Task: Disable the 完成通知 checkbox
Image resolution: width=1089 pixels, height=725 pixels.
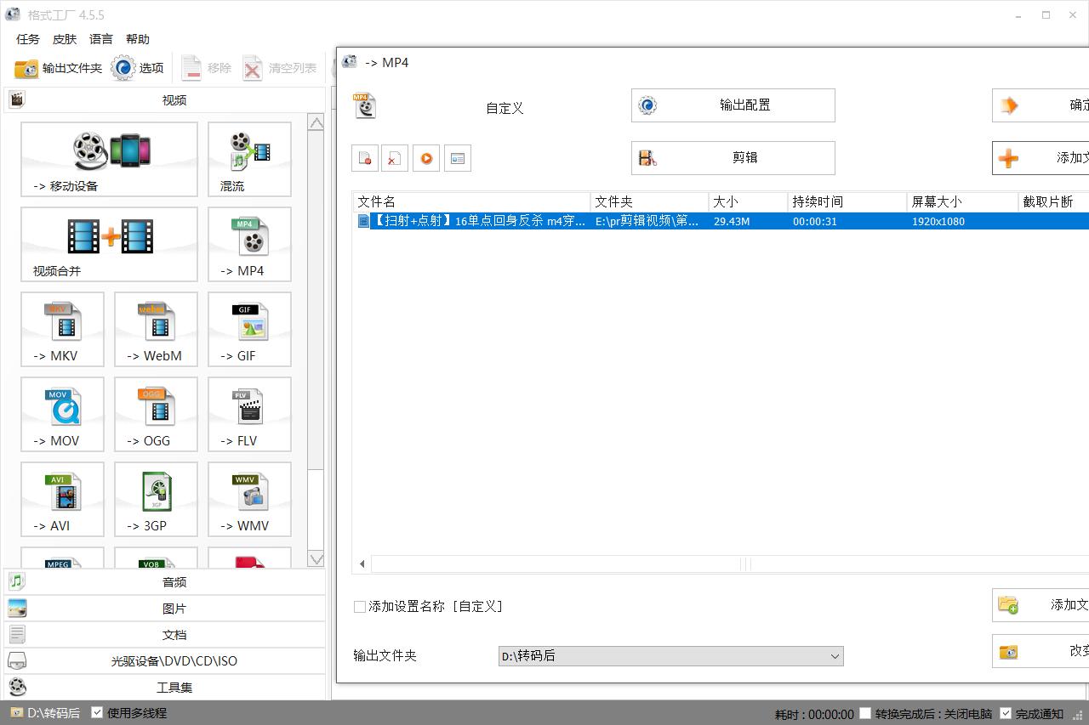Action: 1006,713
